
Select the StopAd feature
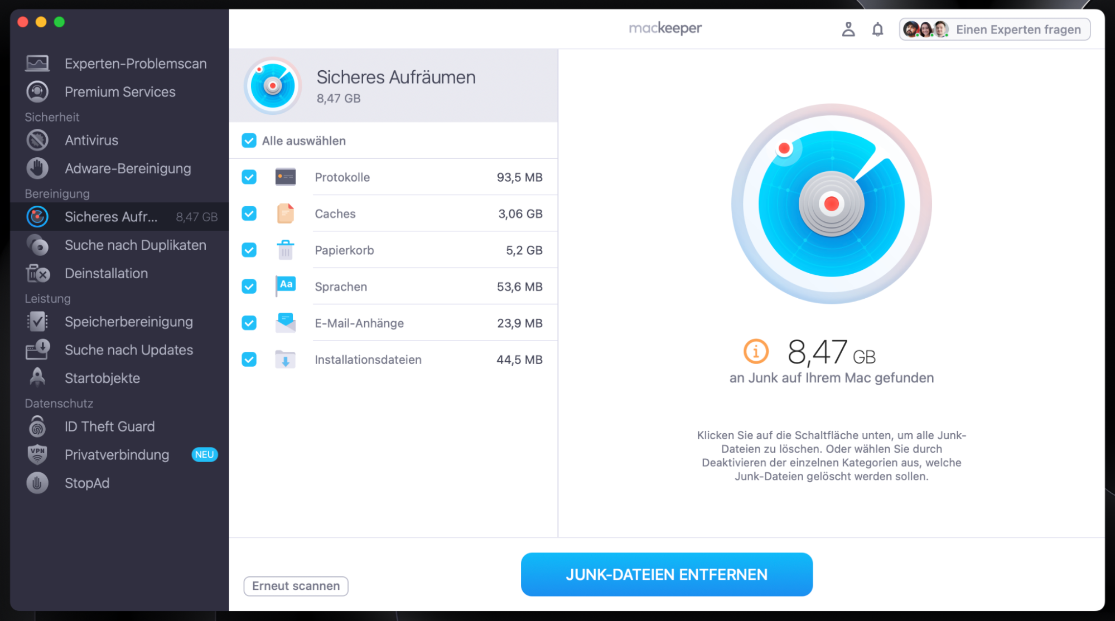click(x=86, y=483)
